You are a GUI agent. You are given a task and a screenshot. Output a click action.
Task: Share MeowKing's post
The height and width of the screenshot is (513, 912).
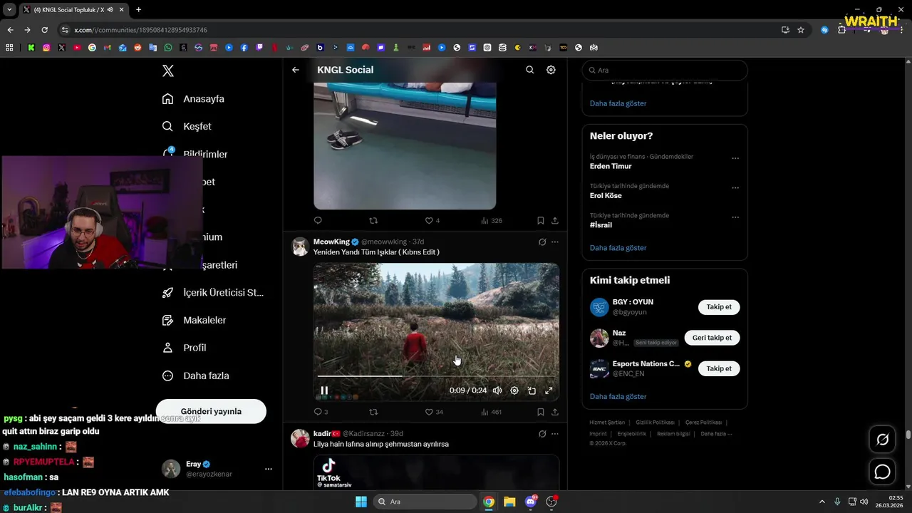click(x=555, y=412)
